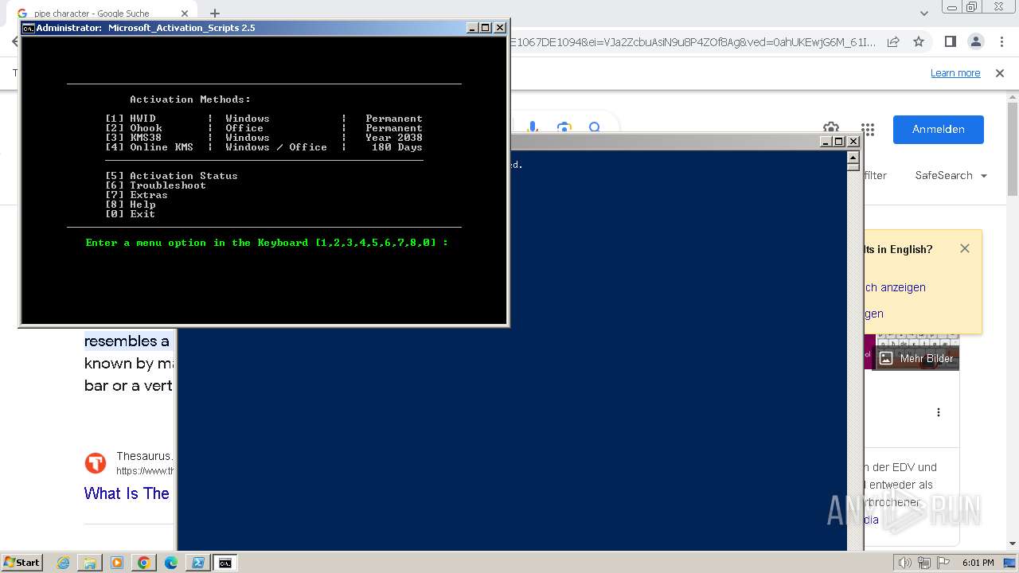Viewport: 1019px width, 573px height.
Task: Select the [2] Ohook menu line
Action: [264, 128]
